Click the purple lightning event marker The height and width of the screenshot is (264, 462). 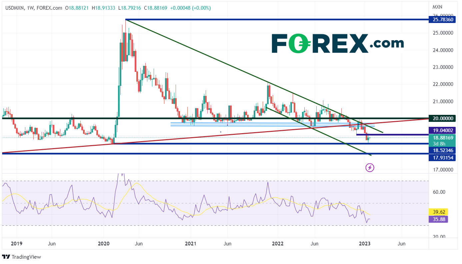point(370,167)
